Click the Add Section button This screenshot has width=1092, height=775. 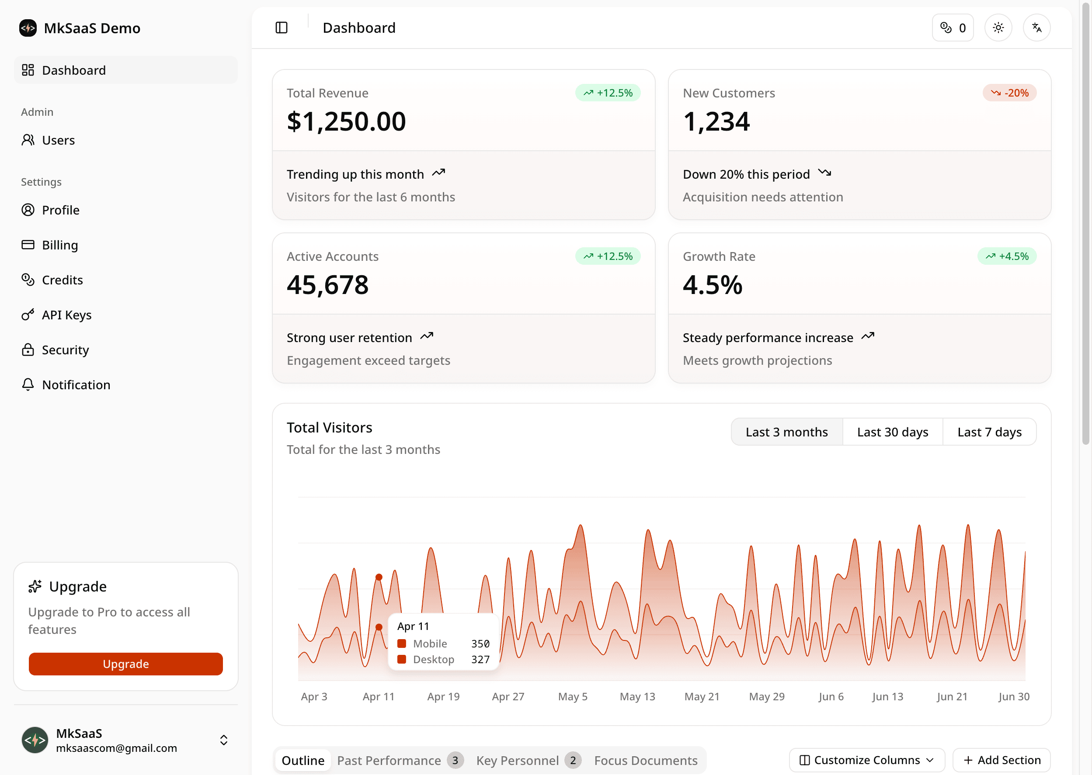[1001, 760]
